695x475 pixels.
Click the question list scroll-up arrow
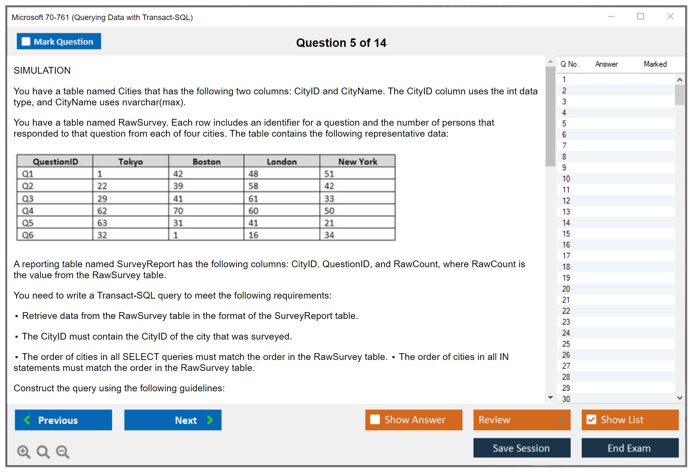tap(679, 80)
